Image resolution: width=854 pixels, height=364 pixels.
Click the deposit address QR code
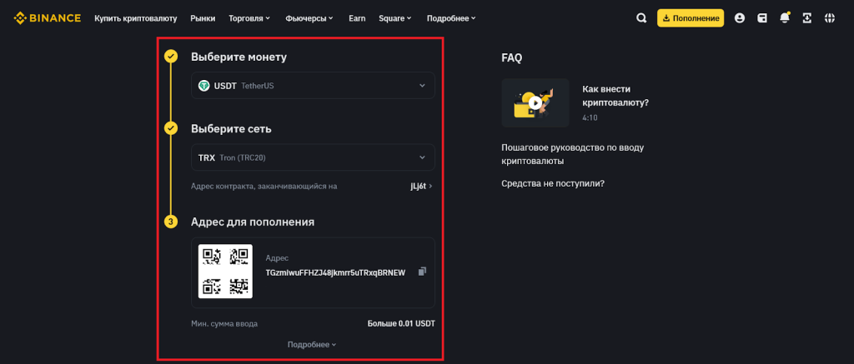225,272
